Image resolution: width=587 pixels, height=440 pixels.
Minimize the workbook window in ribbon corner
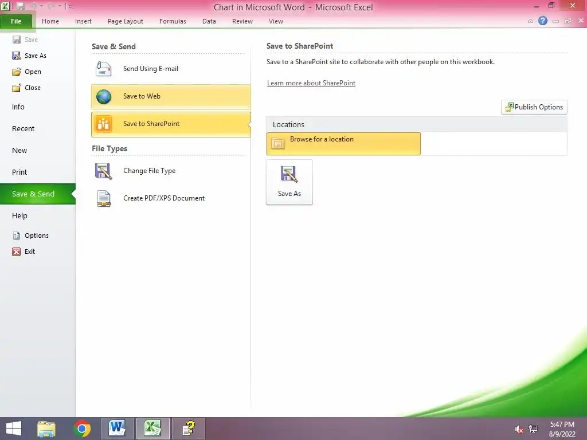(555, 21)
